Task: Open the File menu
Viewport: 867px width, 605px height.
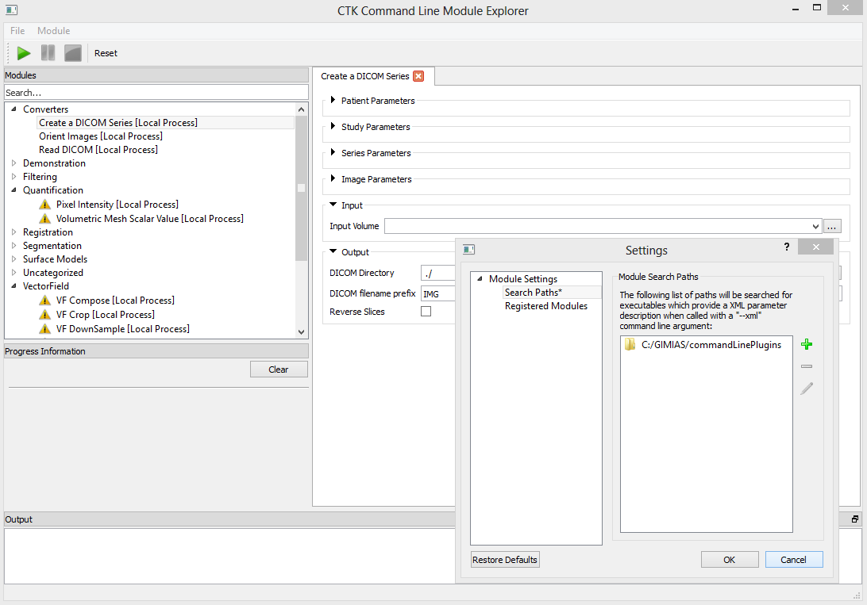Action: point(17,31)
